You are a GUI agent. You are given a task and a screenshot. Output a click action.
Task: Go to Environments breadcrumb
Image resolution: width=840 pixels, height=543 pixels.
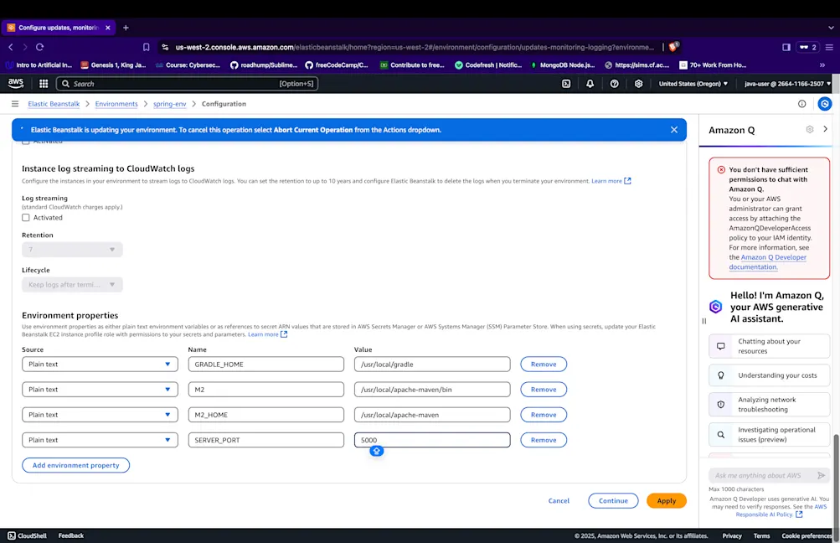pos(116,104)
